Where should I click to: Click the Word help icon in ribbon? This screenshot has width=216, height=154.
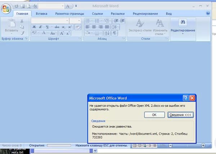pyautogui.click(x=208, y=13)
